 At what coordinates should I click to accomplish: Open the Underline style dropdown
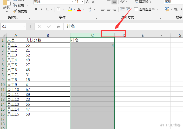point(52,9)
